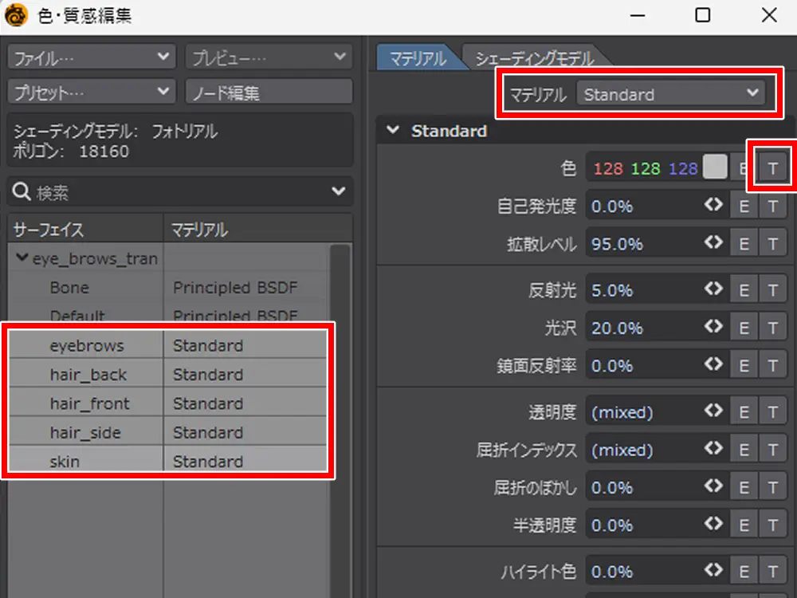Viewport: 797px width, 598px height.
Task: Click the ノード編集 button
Action: (269, 92)
